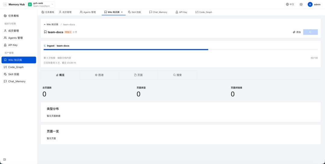Click the 类型分布 heading
Image resolution: width=325 pixels, height=164 pixels.
(53, 109)
